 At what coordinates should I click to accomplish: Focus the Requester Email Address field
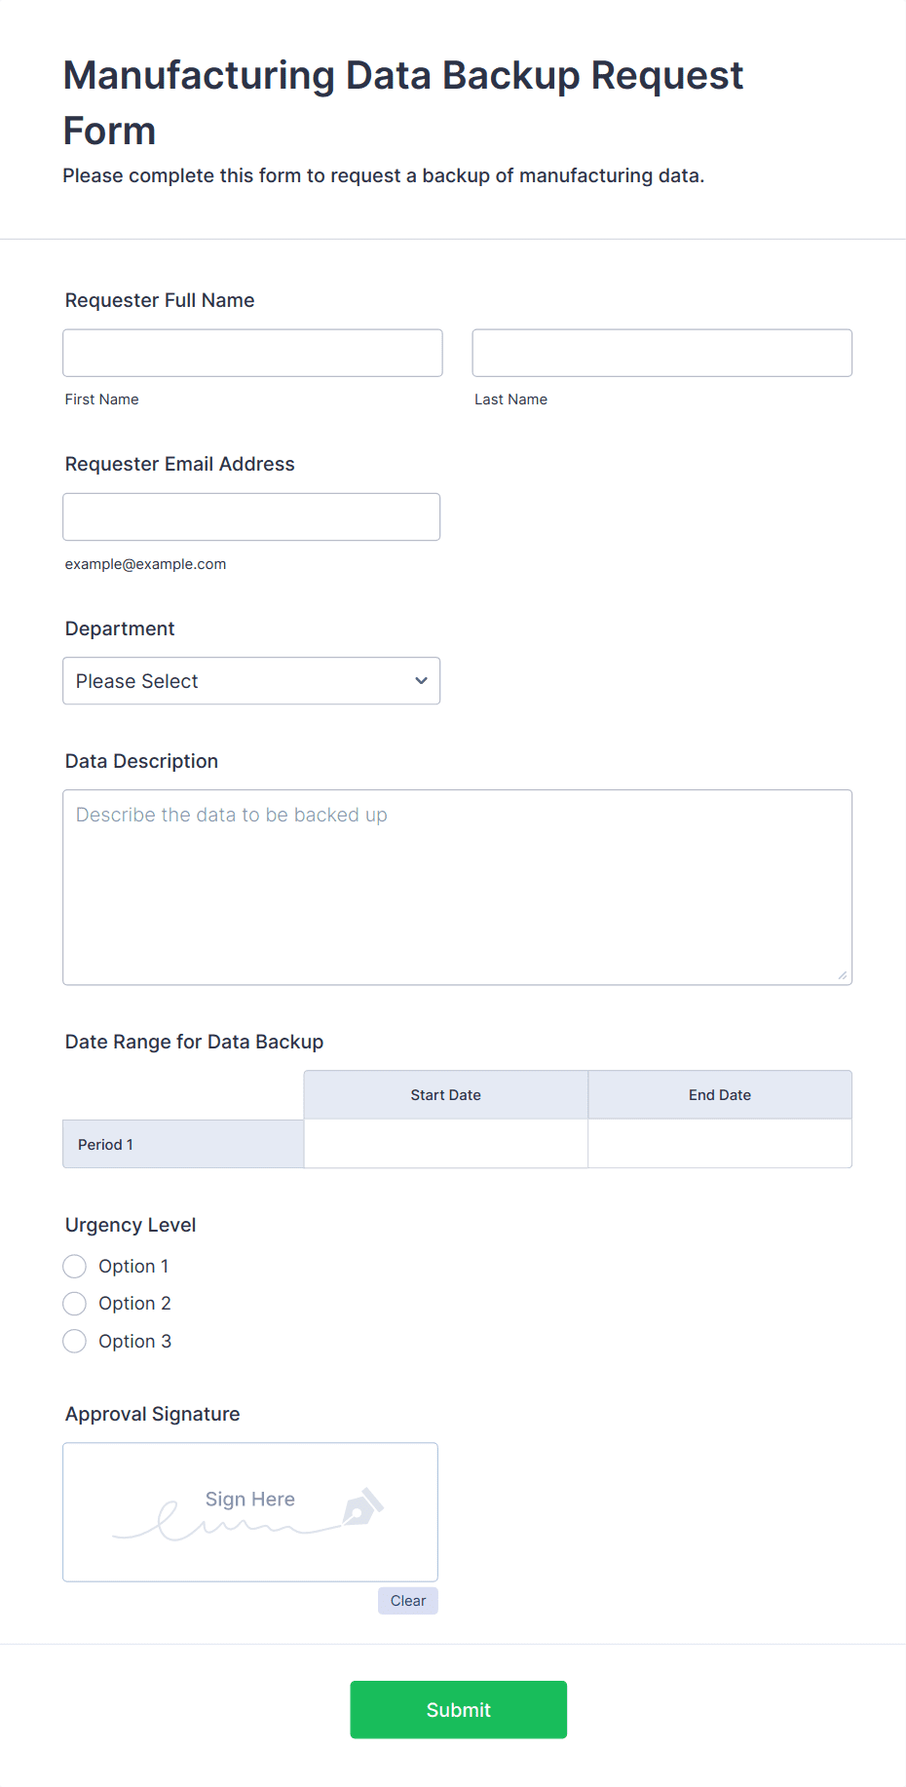tap(251, 516)
